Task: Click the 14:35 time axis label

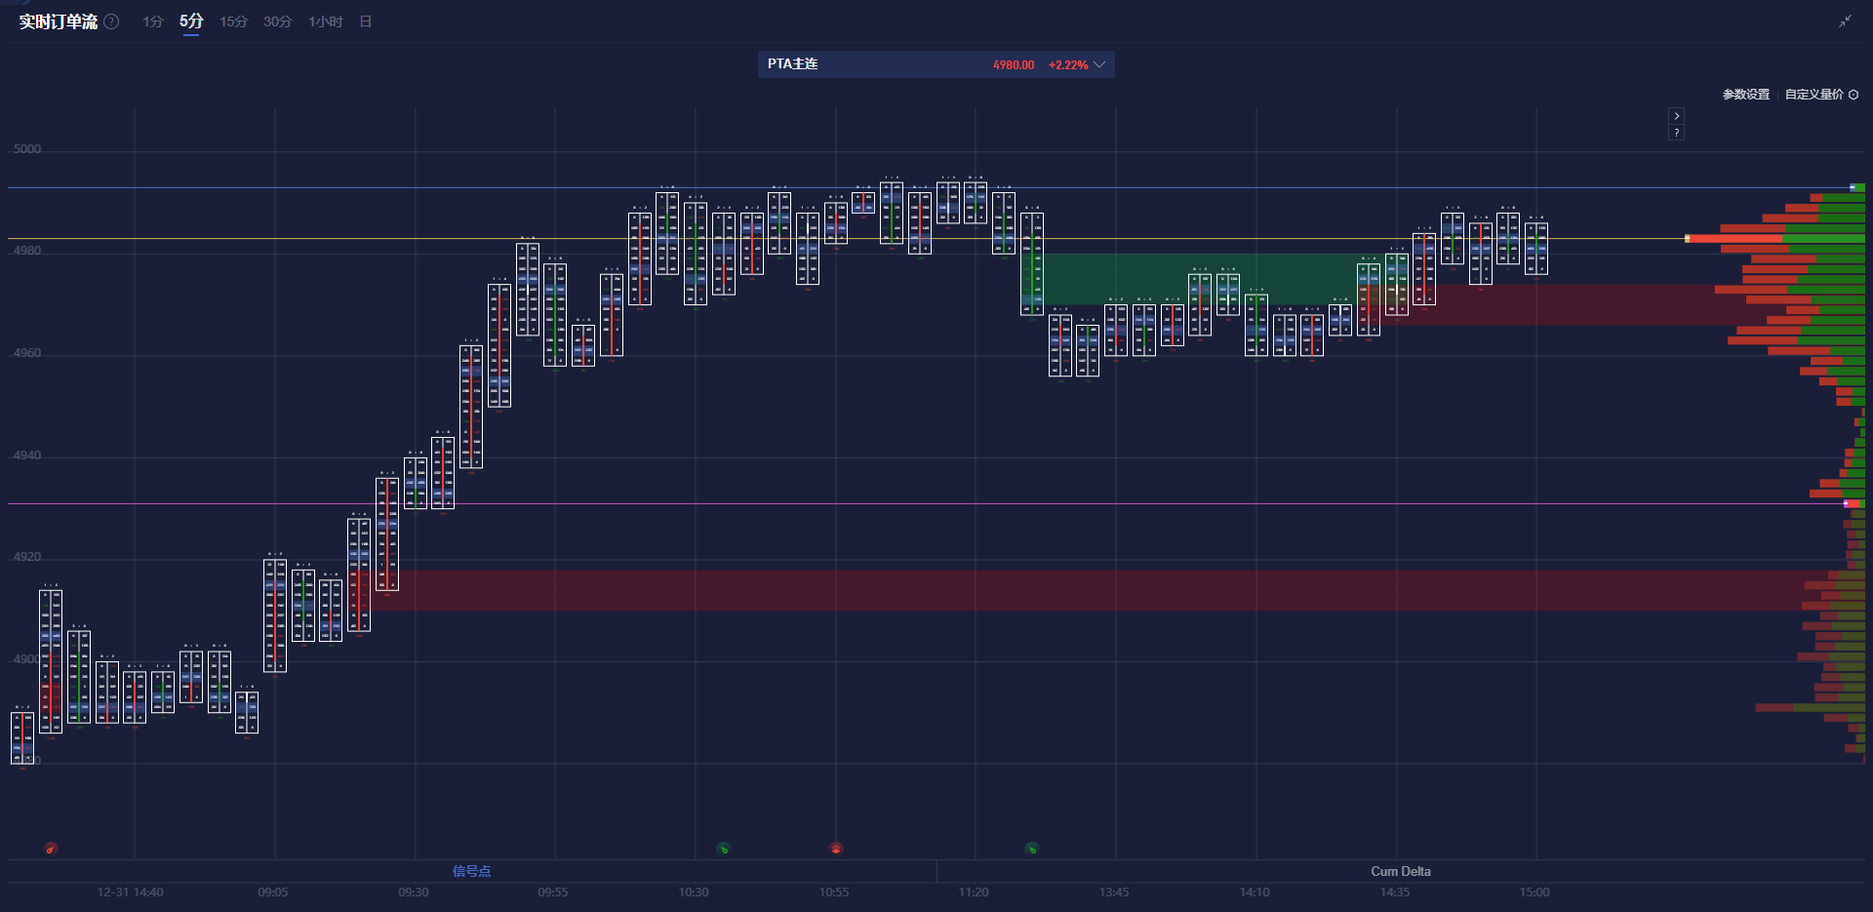Action: [1394, 892]
